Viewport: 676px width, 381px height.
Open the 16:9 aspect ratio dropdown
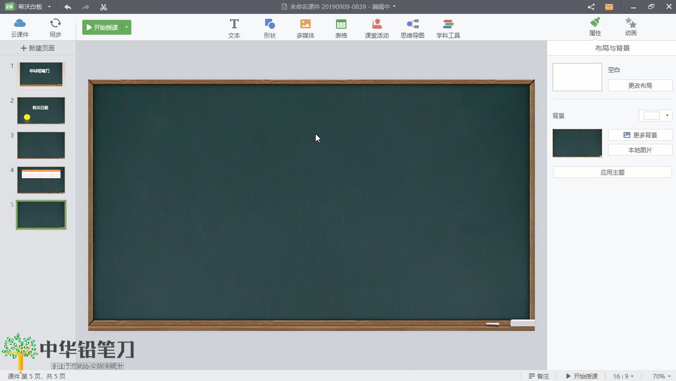pos(623,376)
